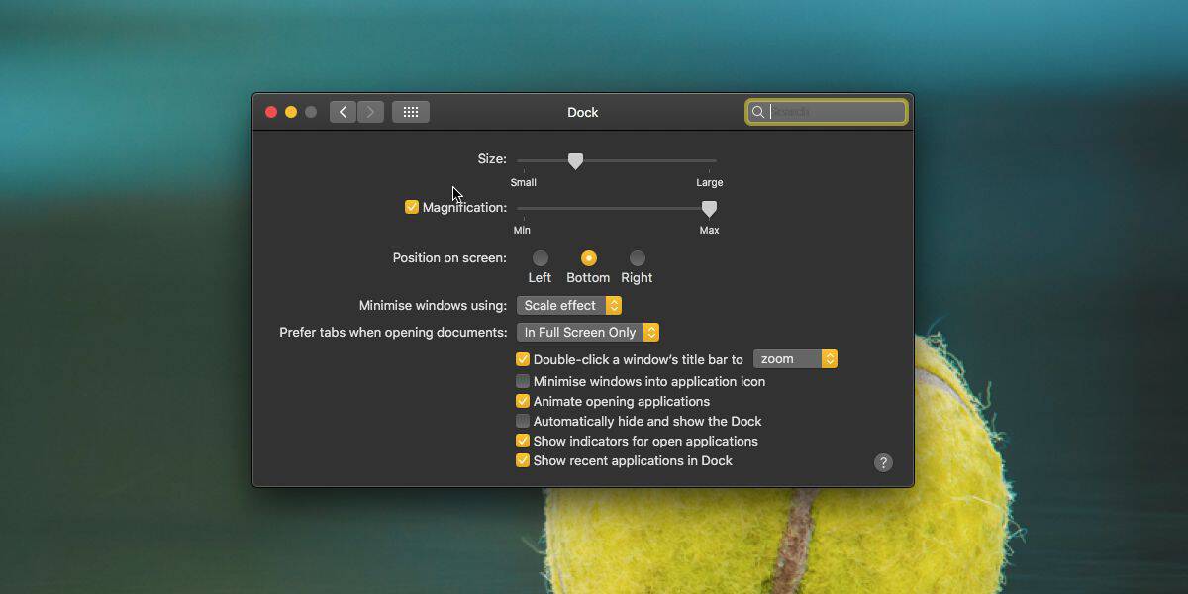
Task: Enable Automatically hide and show the Dock
Action: (x=523, y=421)
